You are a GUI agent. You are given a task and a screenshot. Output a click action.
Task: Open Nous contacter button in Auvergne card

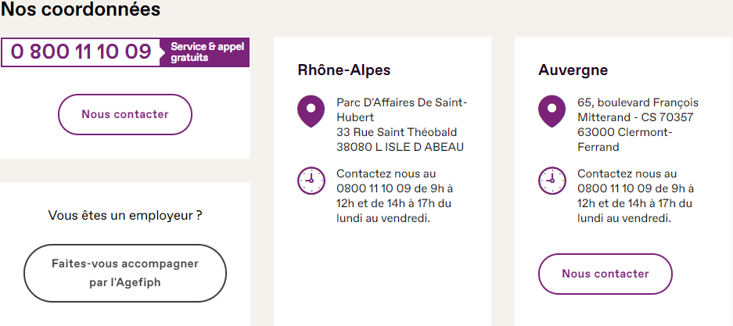tap(605, 274)
